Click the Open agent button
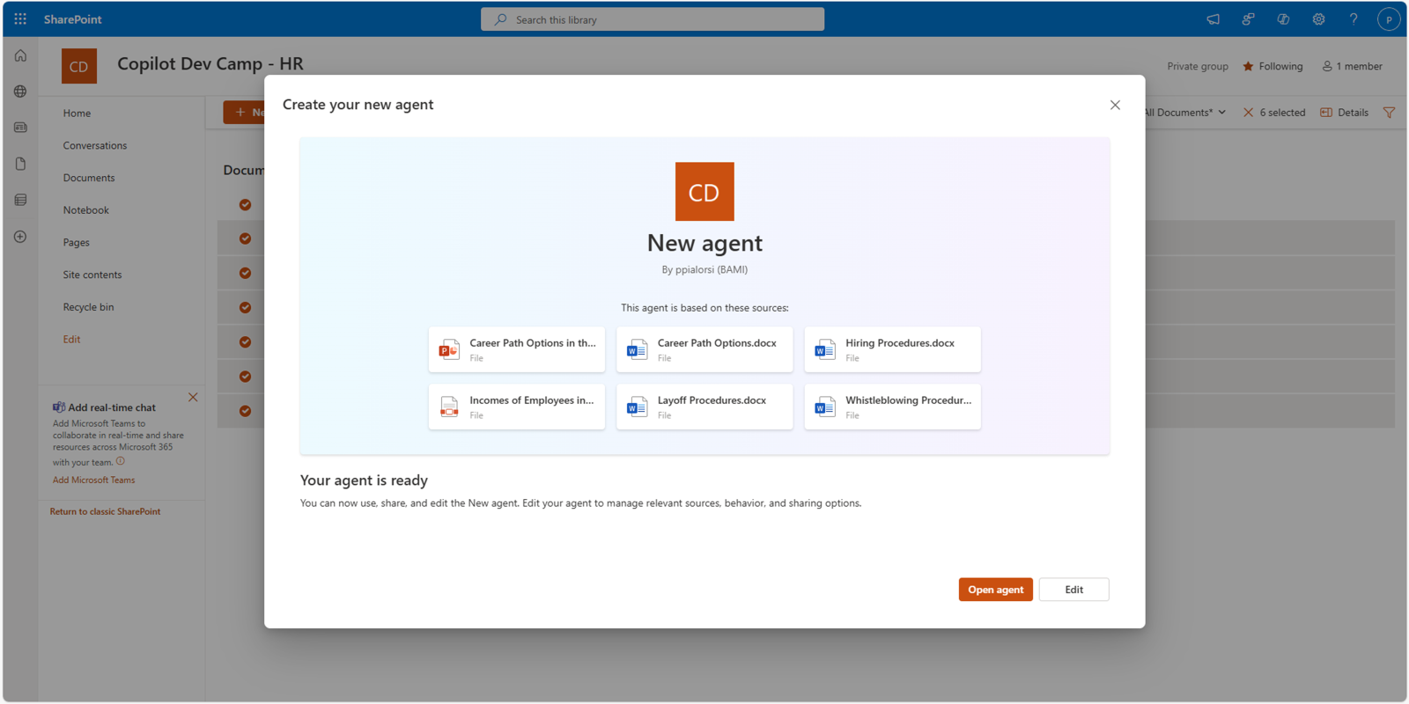The image size is (1409, 704). [x=995, y=590]
